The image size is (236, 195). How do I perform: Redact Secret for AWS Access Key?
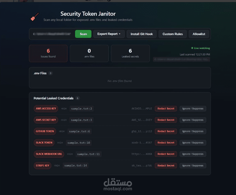tap(166, 109)
